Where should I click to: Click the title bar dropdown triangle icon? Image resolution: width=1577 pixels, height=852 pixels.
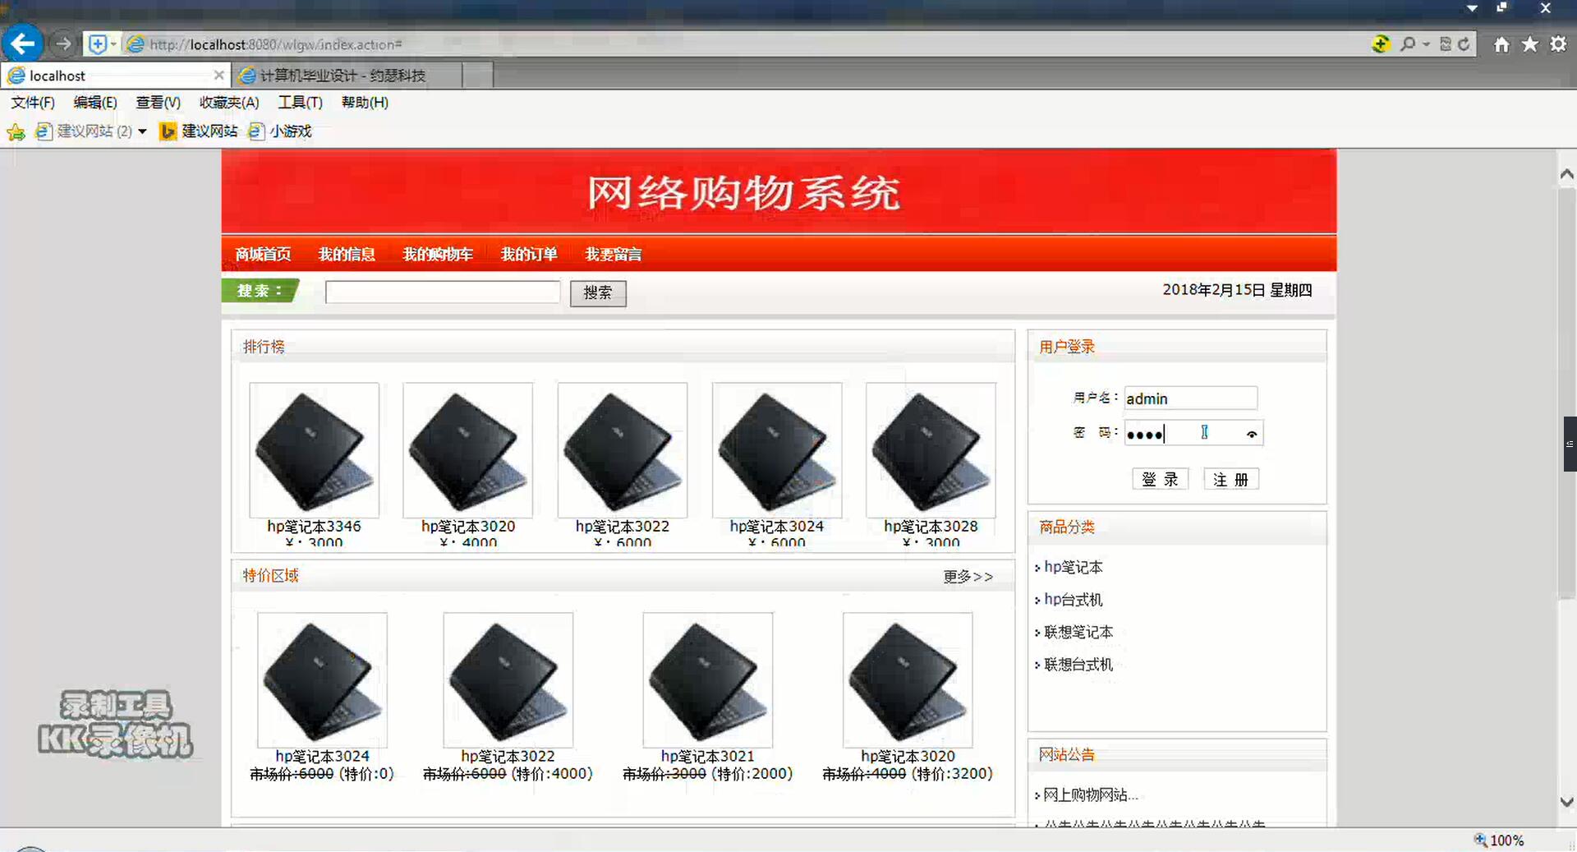[1472, 8]
